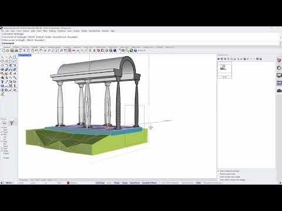Toggle the Perp object snap
This screenshot has height=211, width=282.
pos(4,141)
